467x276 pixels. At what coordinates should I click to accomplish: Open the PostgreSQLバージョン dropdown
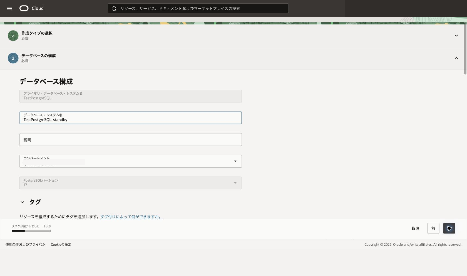(131, 183)
